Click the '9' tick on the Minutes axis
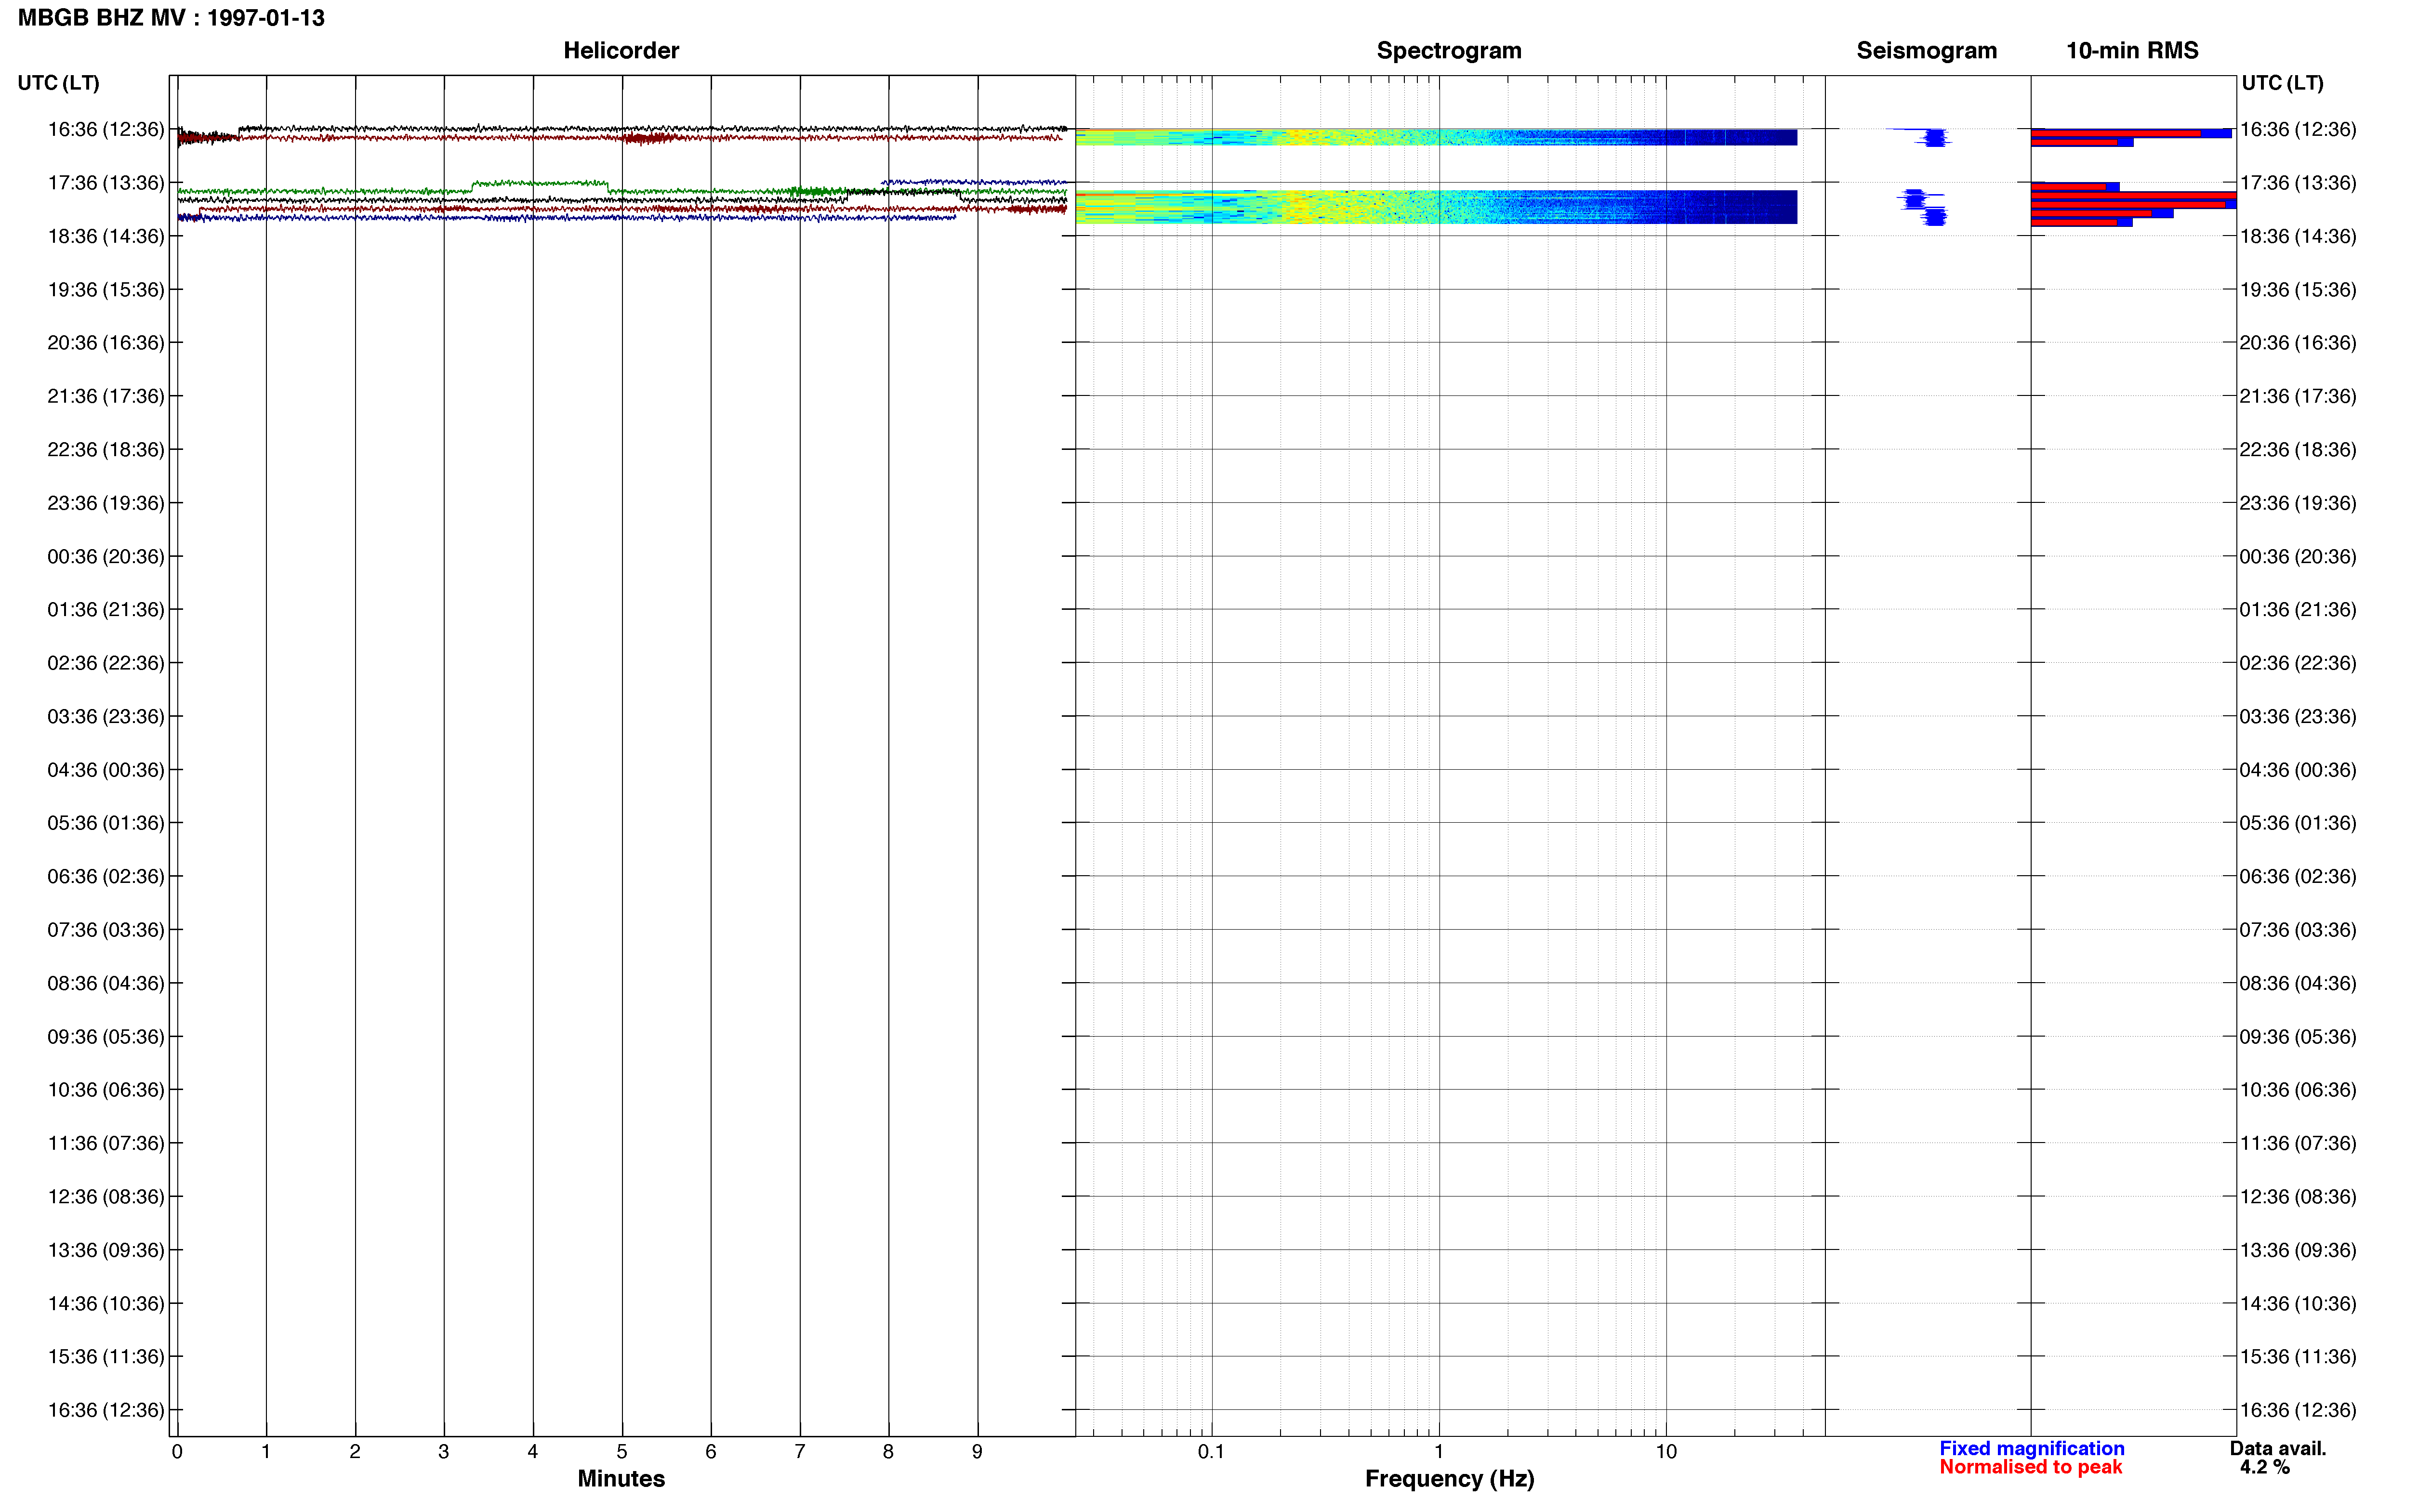 [x=977, y=1452]
